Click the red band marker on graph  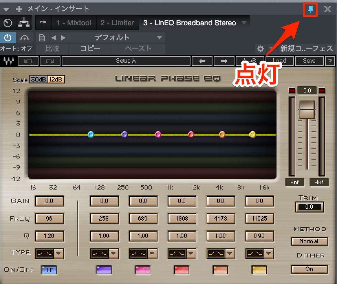pos(191,135)
